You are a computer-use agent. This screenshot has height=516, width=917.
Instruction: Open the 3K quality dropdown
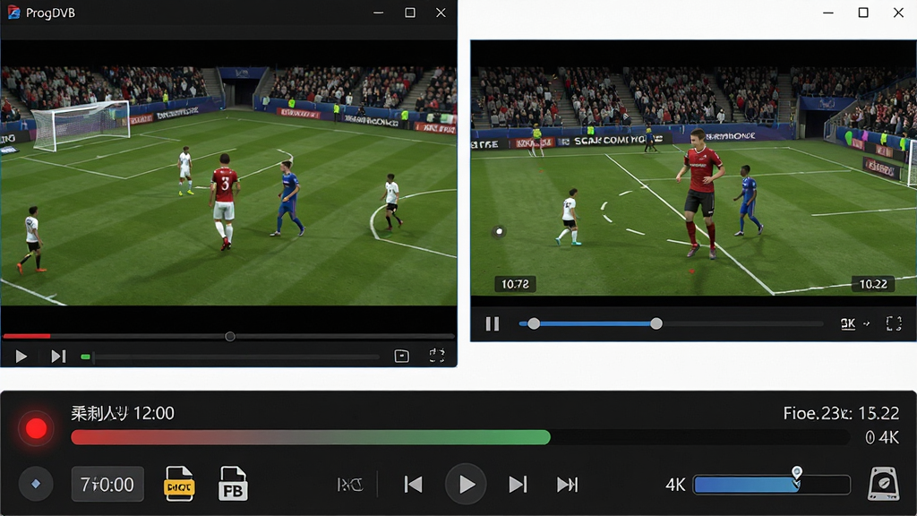(x=854, y=323)
